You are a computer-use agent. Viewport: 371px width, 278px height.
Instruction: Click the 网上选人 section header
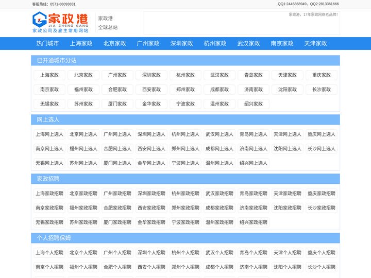pos(185,119)
